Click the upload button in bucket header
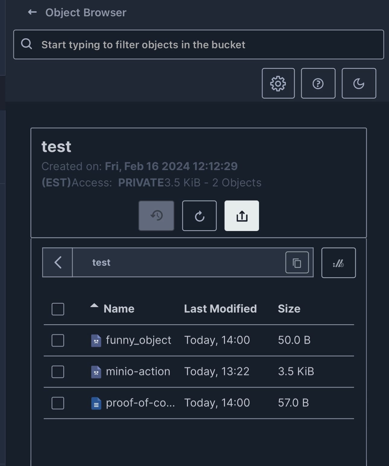Image resolution: width=389 pixels, height=466 pixels. pyautogui.click(x=242, y=216)
